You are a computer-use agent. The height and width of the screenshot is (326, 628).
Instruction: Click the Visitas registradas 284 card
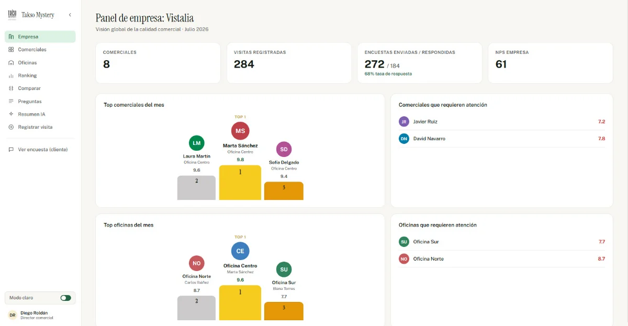click(289, 63)
